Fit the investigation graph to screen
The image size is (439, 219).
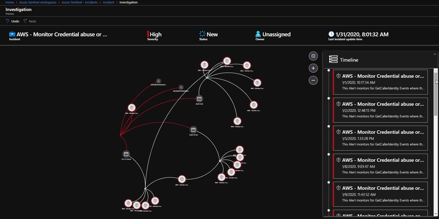[x=313, y=55]
